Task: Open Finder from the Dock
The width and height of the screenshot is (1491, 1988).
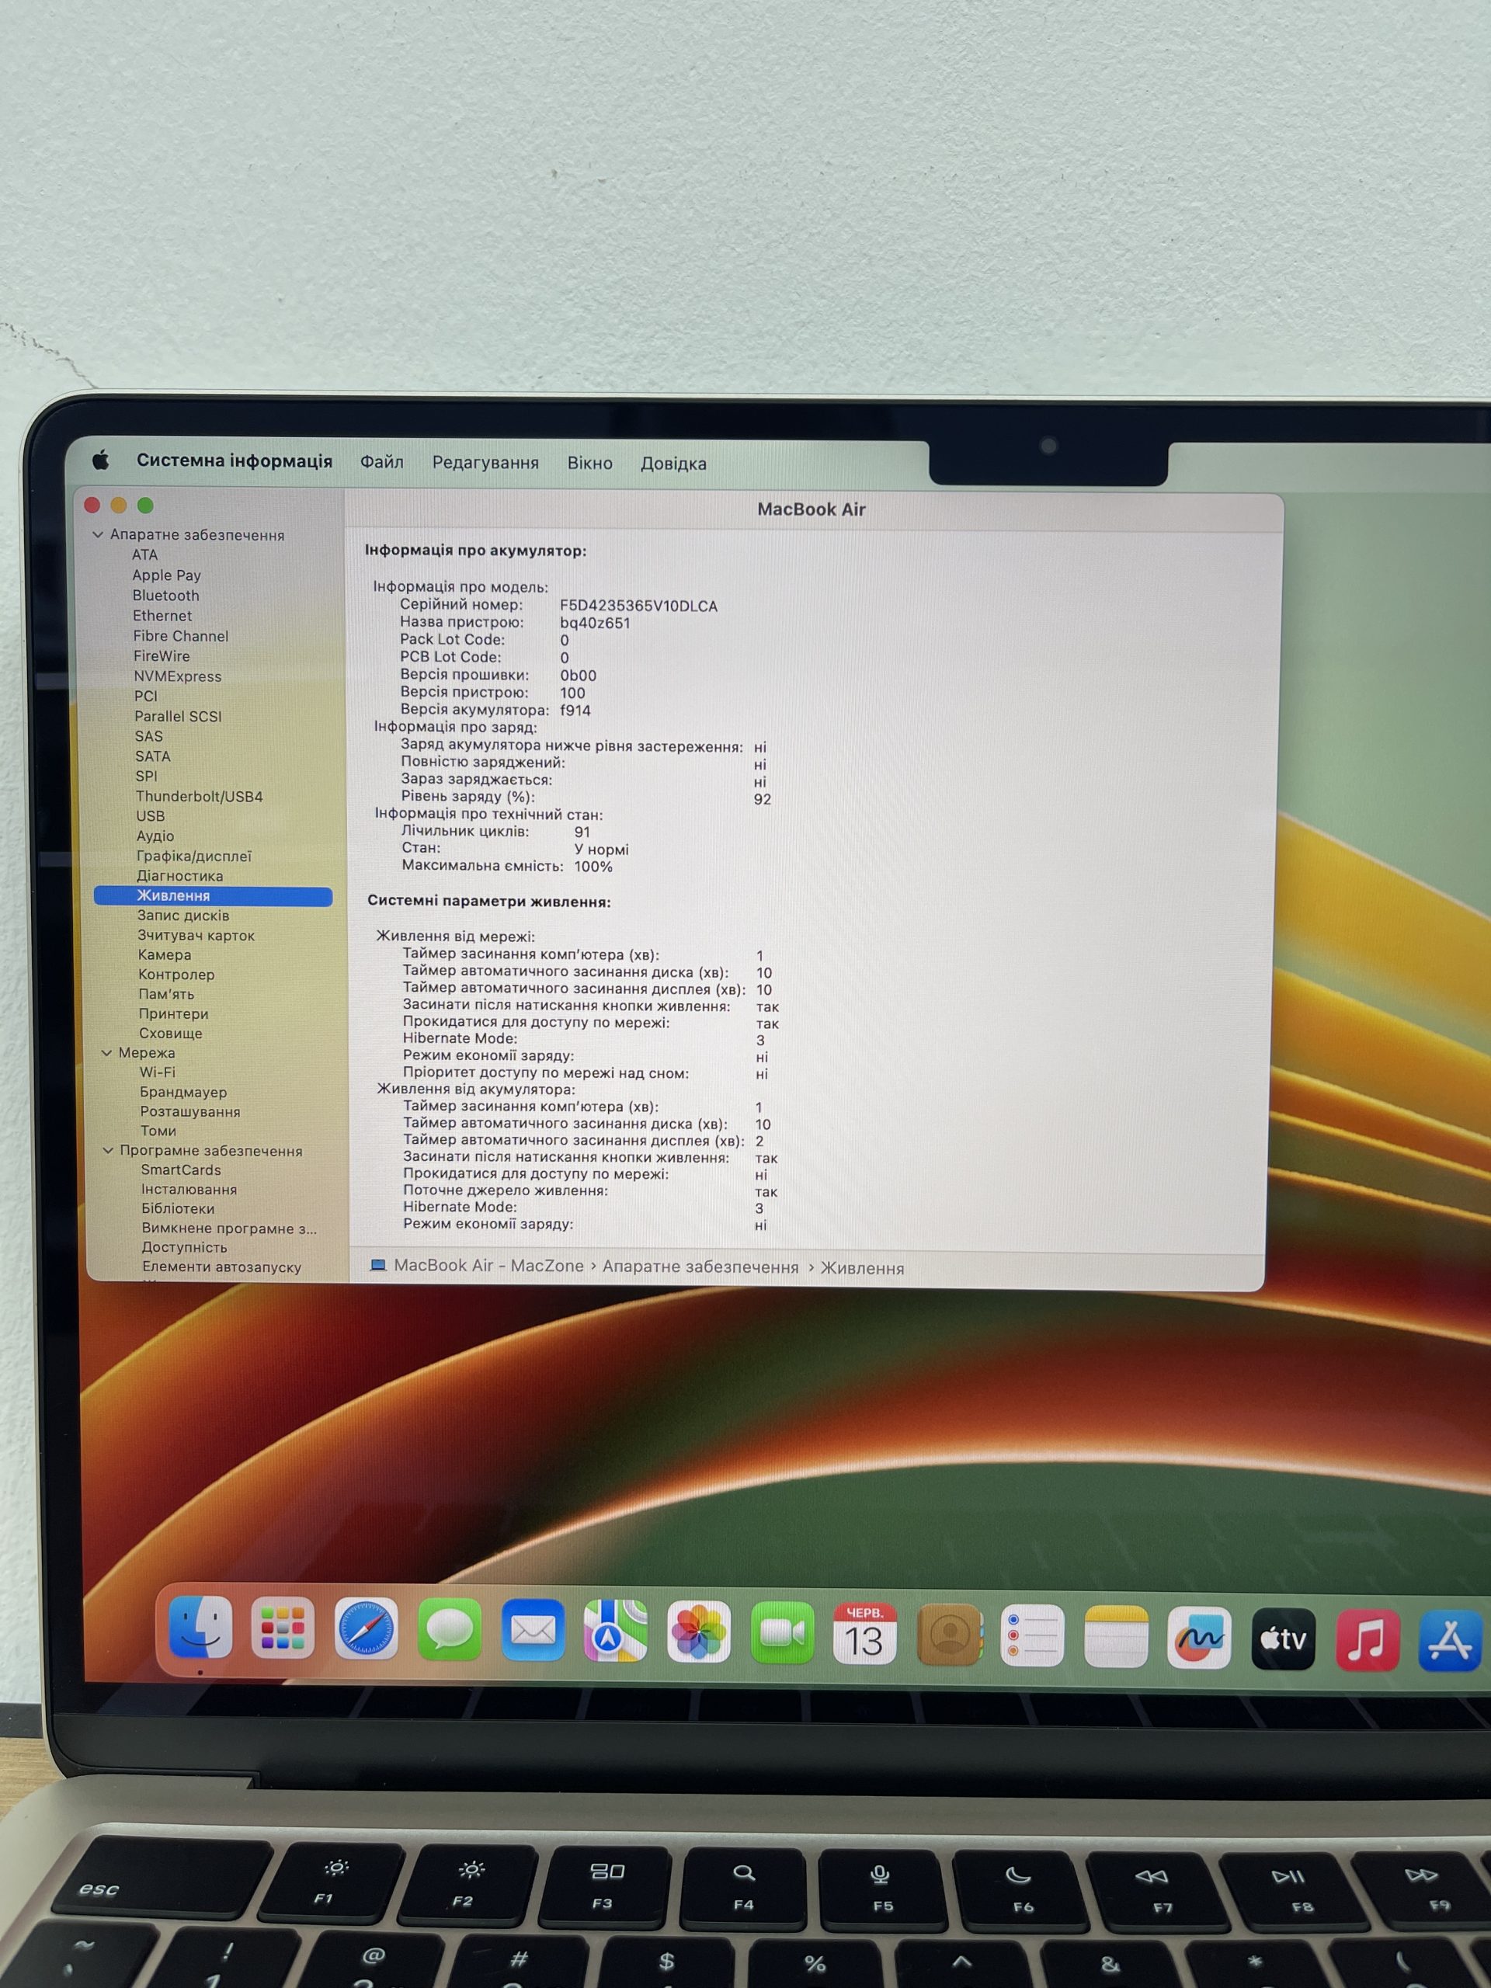Action: coord(200,1627)
